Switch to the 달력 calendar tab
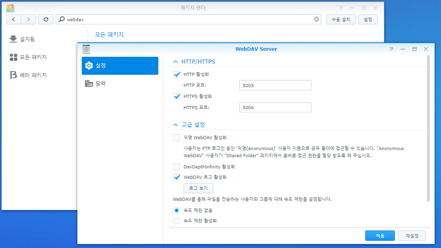Screen dimensions: 441x248 coord(120,84)
